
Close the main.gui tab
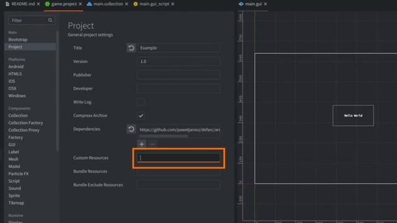tap(265, 4)
